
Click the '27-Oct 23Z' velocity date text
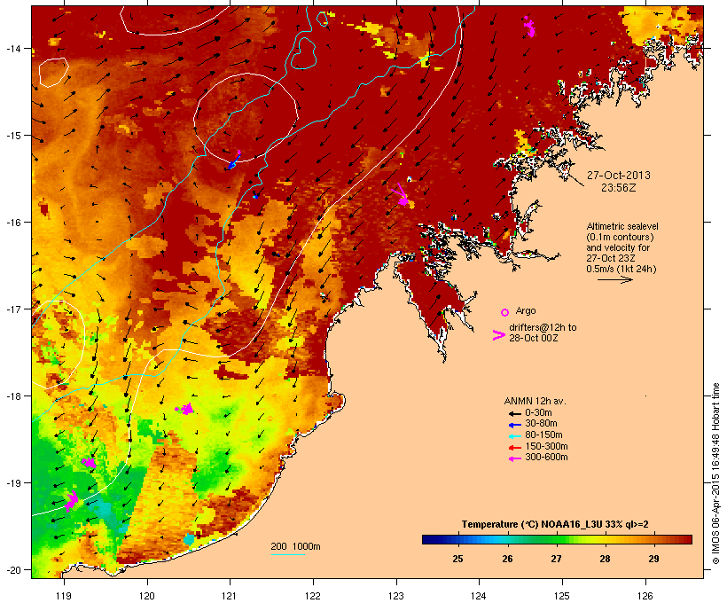point(611,258)
